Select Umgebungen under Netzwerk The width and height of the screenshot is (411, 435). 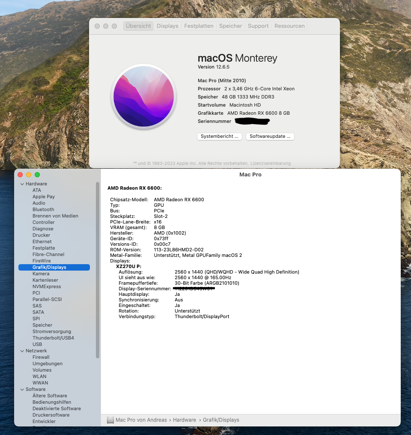(48, 363)
